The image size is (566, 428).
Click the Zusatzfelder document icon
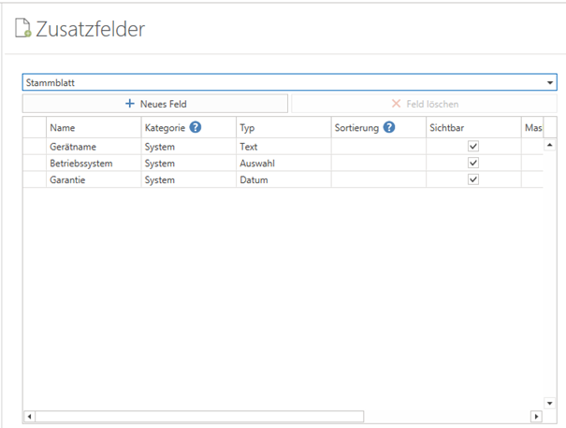point(23,29)
